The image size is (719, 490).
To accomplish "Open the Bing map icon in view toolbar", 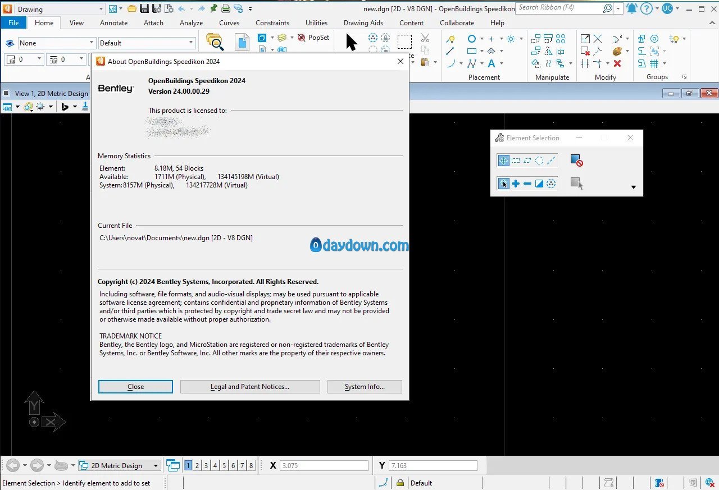I will click(x=65, y=106).
